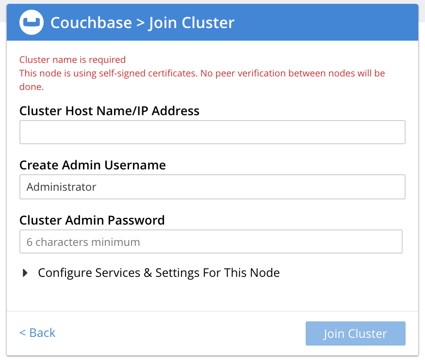Click the "Administrator" text in the username box
Image resolution: width=425 pixels, height=363 pixels.
point(62,187)
